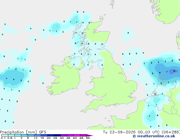Pick the 0.1 mm lightest cyan legend swatch
Viewport: 180px width, 139px height.
[5, 135]
